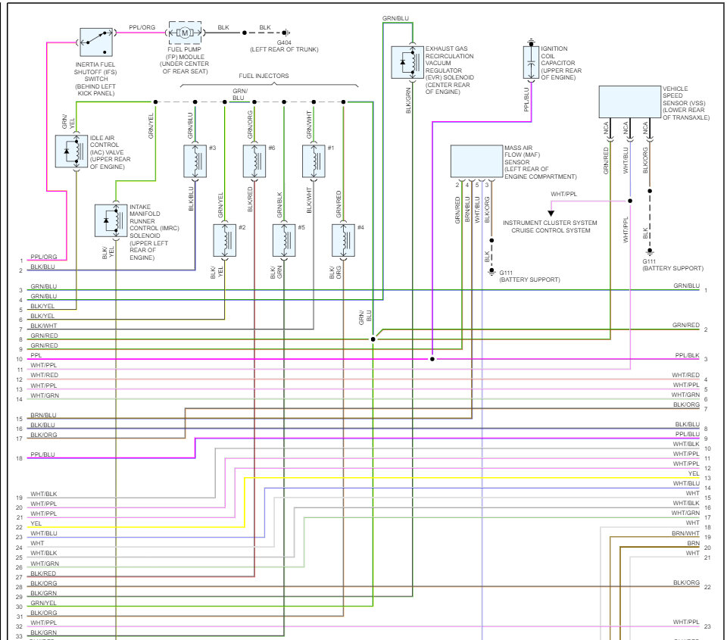Click the "MASS AIR FLOW (MAF) SENSOR" label
This screenshot has width=727, height=640.
(x=541, y=162)
